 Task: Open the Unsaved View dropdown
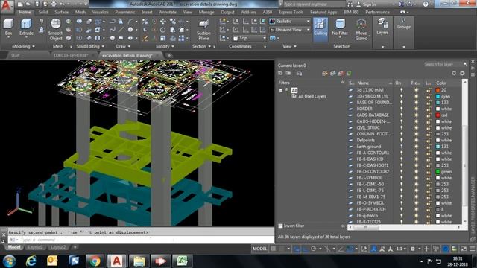point(290,30)
